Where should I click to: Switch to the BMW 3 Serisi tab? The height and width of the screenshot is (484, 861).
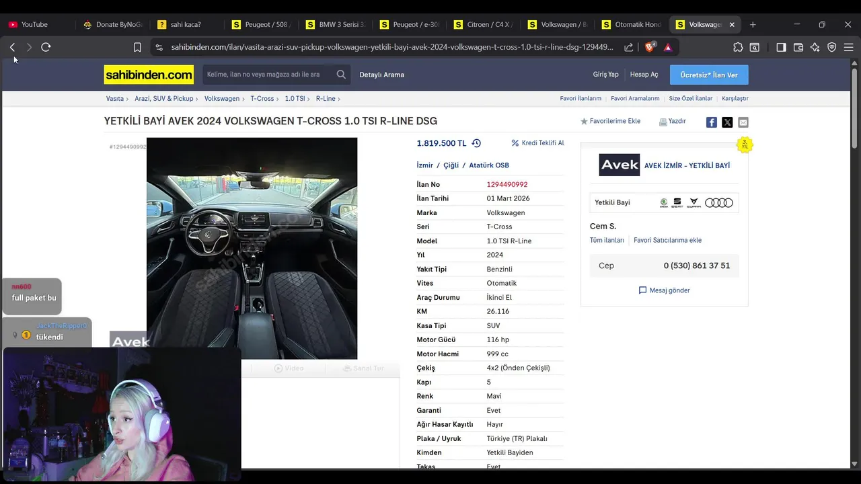(334, 25)
